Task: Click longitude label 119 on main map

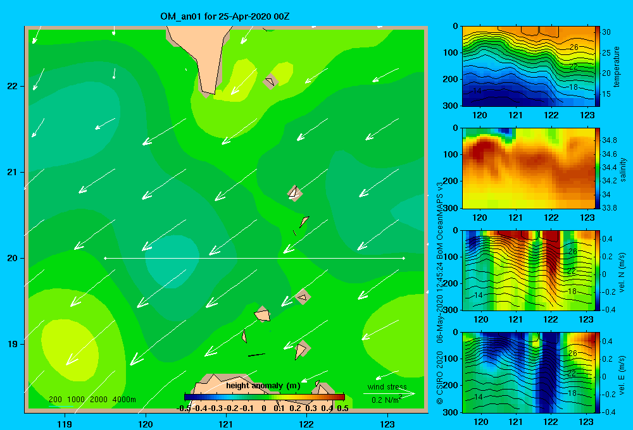Action: point(65,424)
